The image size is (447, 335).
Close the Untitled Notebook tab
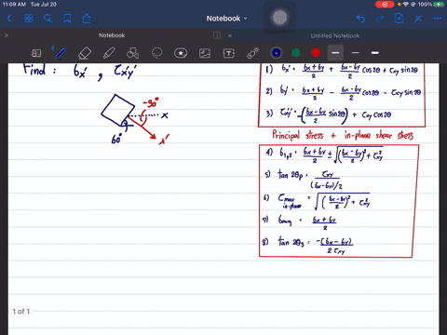[x=230, y=35]
